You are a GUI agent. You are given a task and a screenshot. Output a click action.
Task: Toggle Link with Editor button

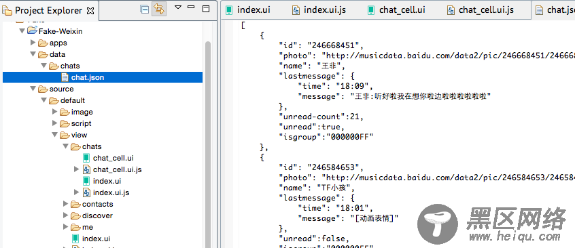[159, 9]
